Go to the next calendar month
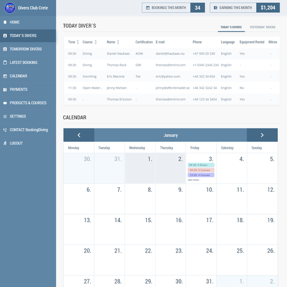The height and width of the screenshot is (287, 287). (x=262, y=135)
